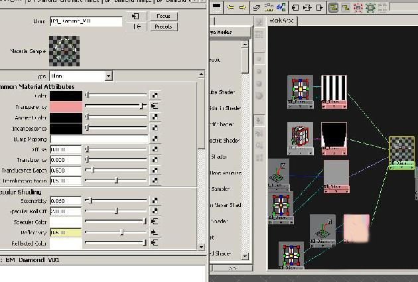Select the pink swatch node in graph
This screenshot has width=418, height=282.
[x=356, y=229]
